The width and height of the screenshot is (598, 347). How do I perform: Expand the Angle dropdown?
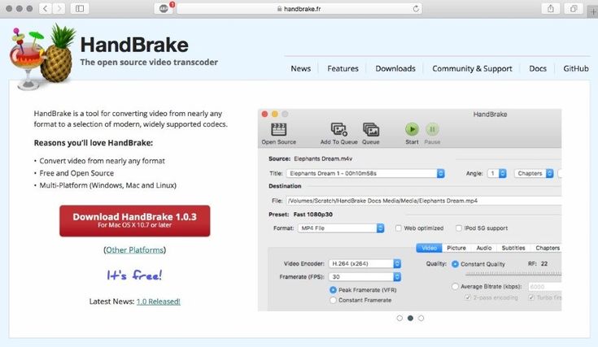coord(497,173)
